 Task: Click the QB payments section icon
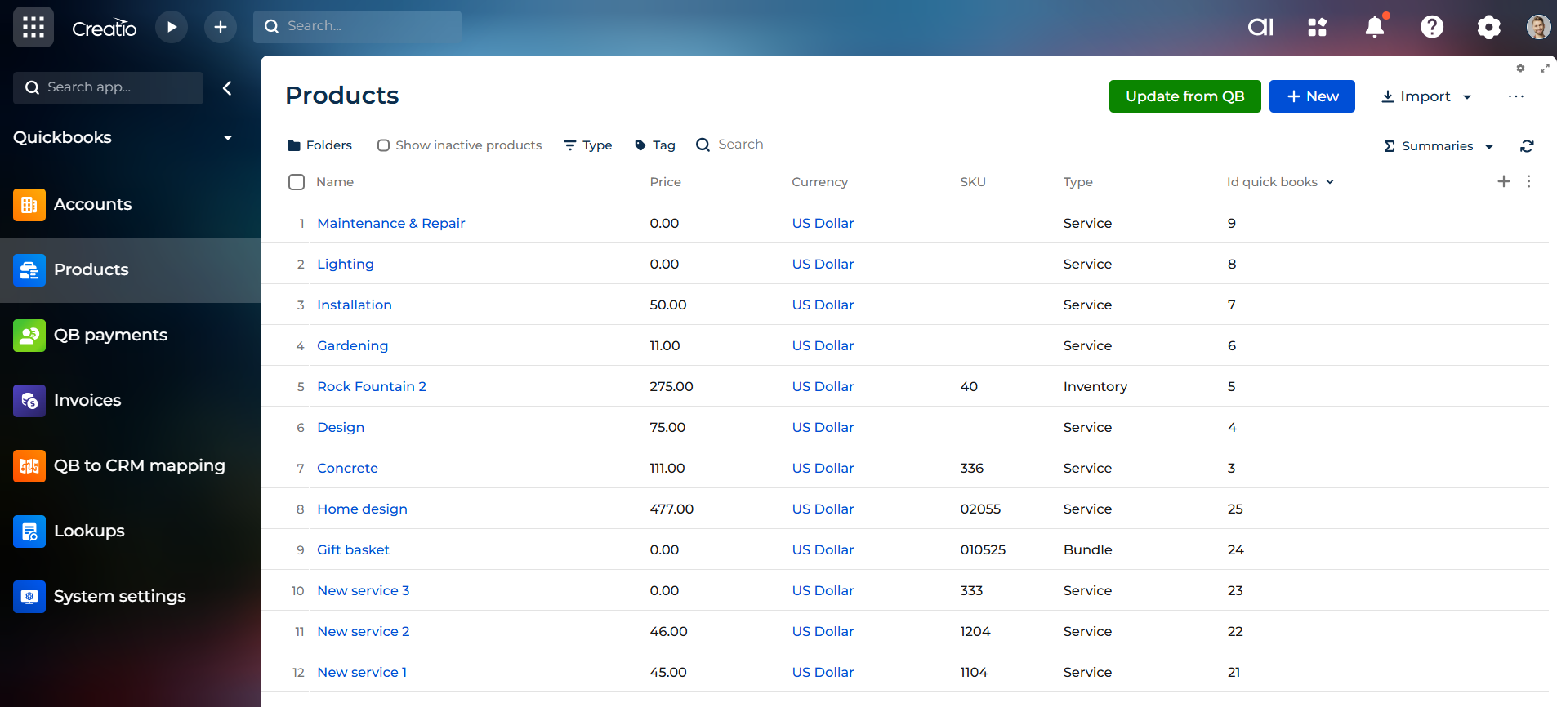(x=29, y=335)
